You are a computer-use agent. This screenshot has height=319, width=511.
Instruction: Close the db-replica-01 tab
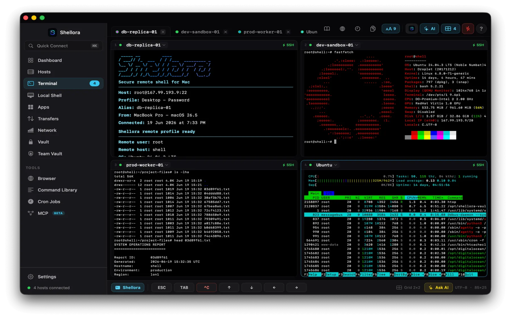click(163, 32)
